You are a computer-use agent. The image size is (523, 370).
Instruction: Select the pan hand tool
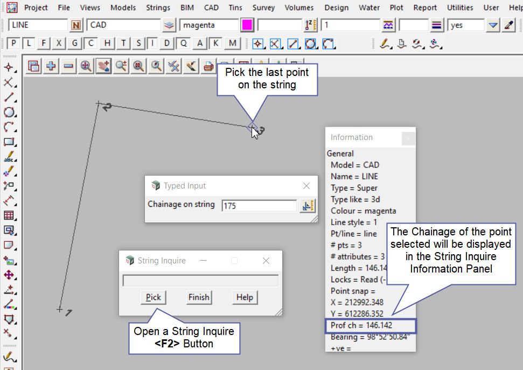click(103, 66)
